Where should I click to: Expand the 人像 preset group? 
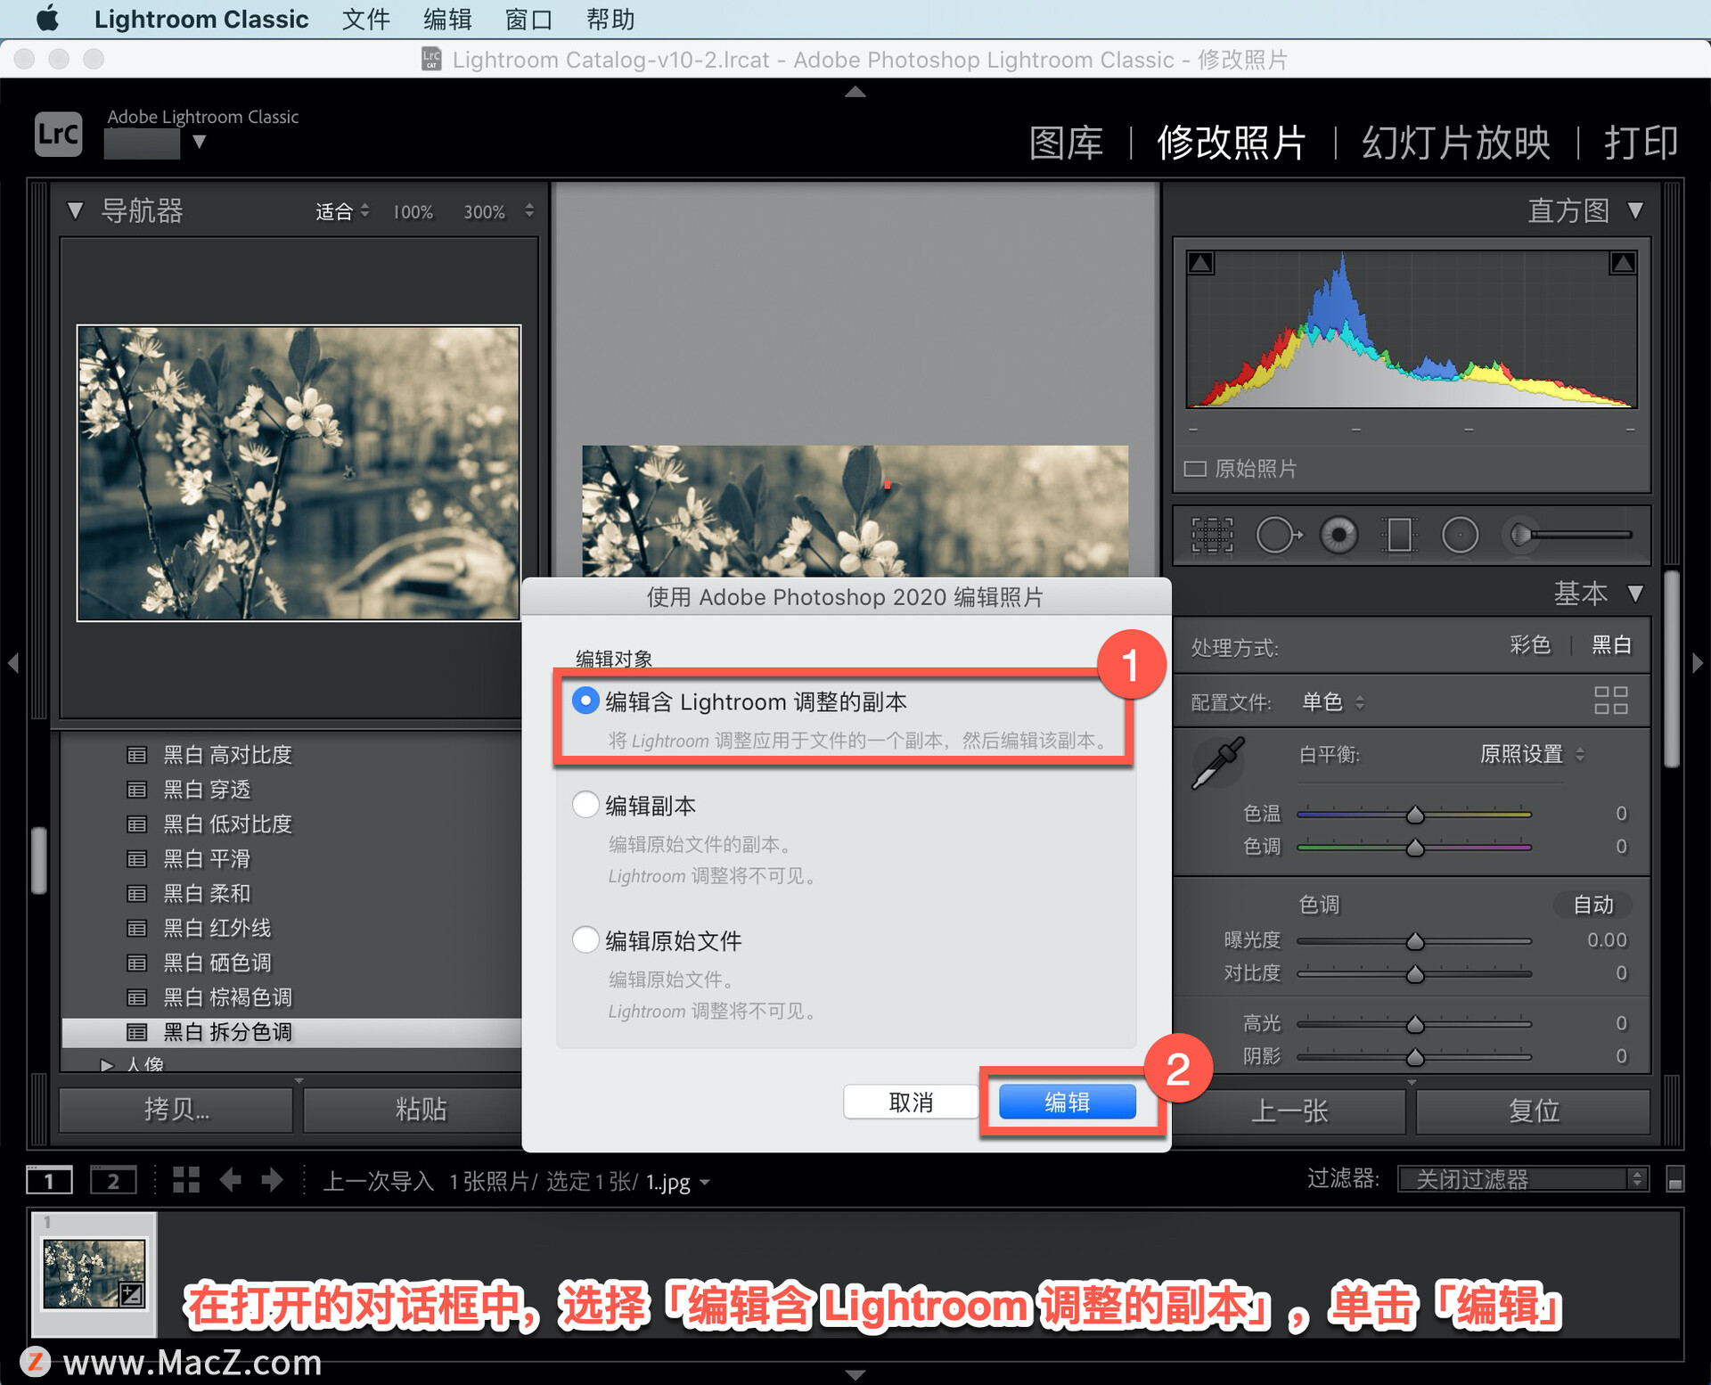107,1064
